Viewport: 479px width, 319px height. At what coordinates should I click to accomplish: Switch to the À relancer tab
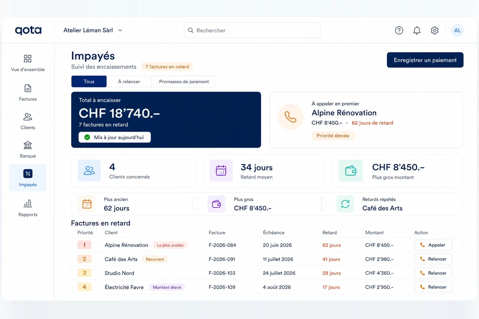(129, 82)
